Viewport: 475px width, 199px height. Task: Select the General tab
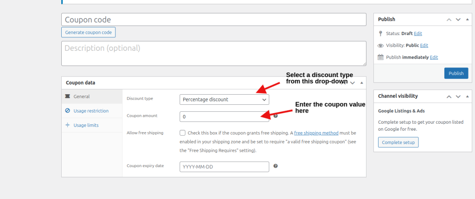click(92, 96)
